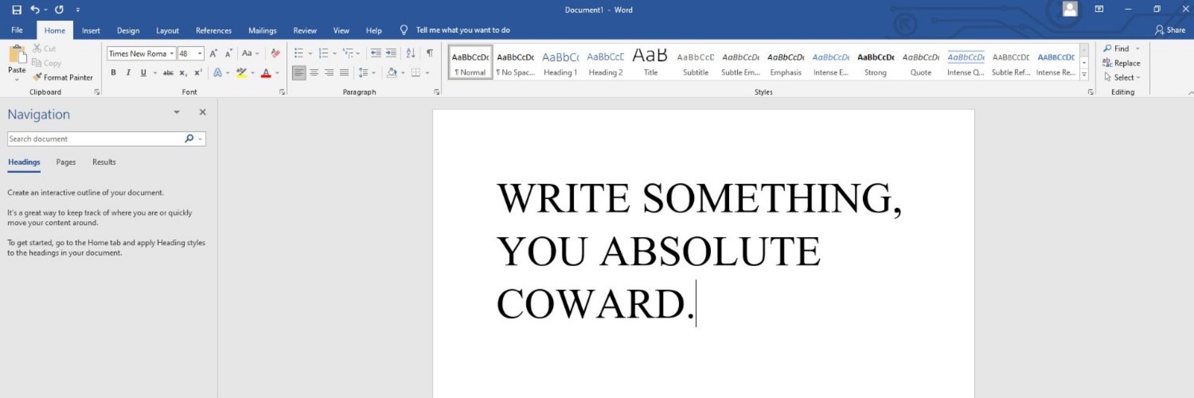Apply the Title style
1194x398 pixels.
tap(650, 62)
